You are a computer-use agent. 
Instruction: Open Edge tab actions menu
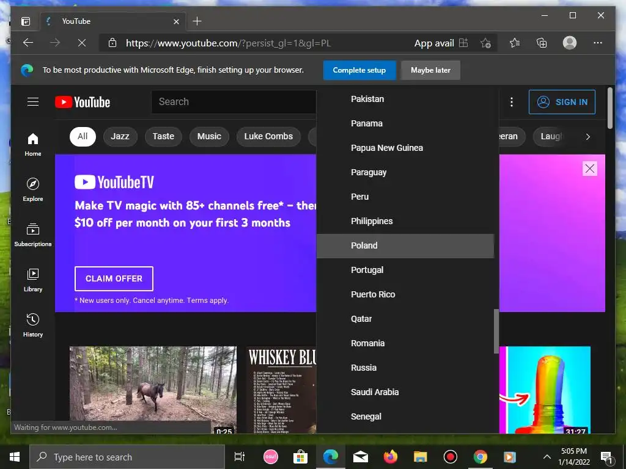pos(26,21)
